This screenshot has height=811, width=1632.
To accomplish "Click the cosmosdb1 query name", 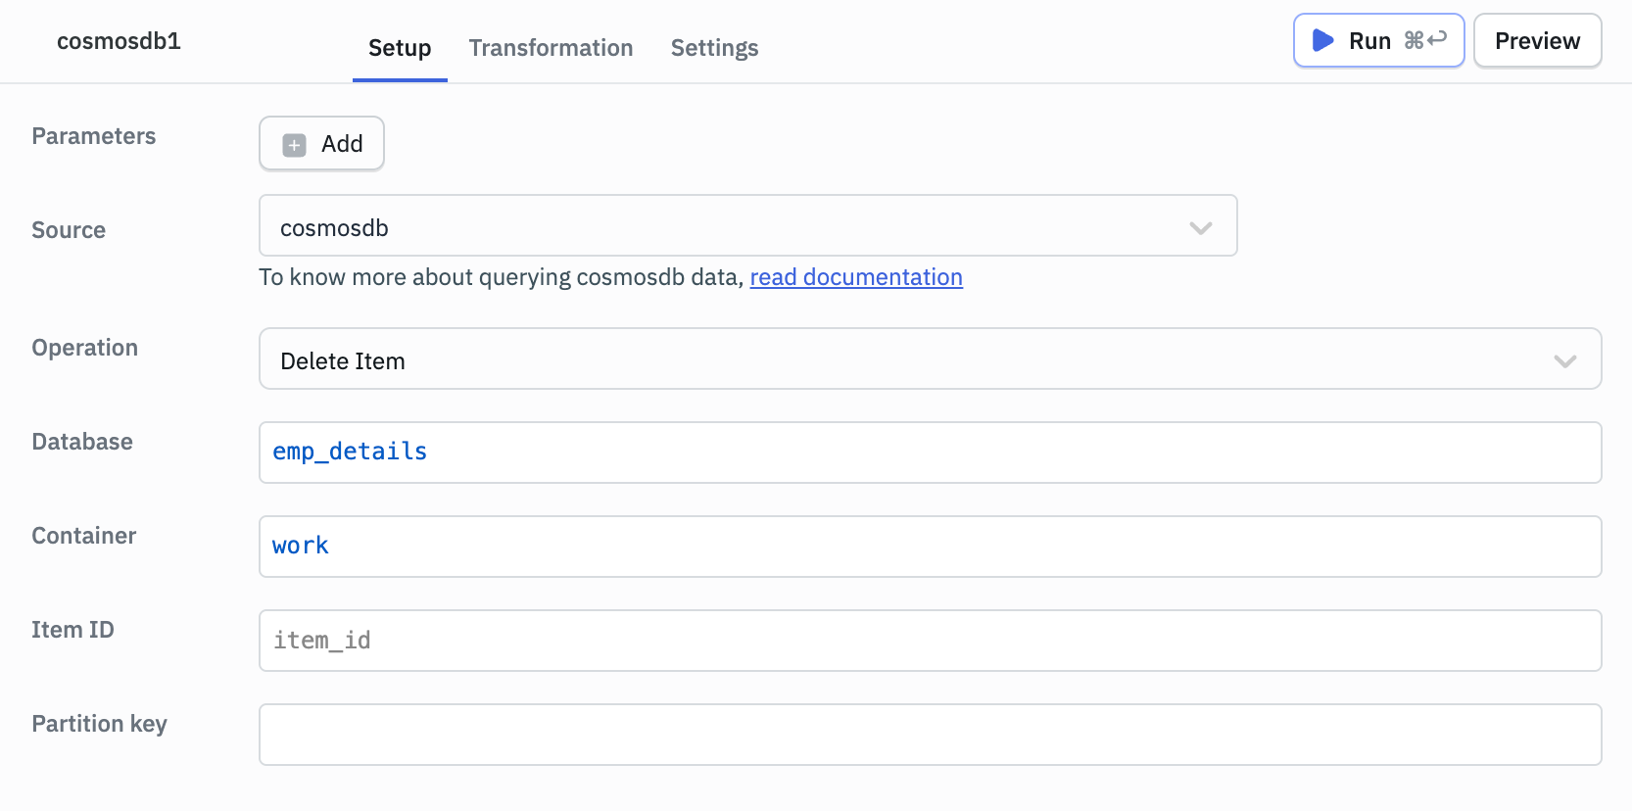I will (x=119, y=41).
